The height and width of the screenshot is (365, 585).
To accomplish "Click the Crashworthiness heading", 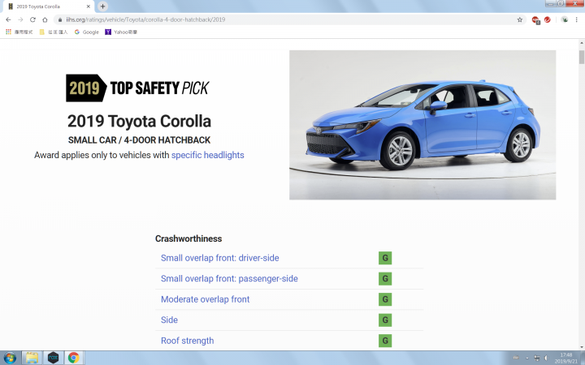I will point(188,238).
